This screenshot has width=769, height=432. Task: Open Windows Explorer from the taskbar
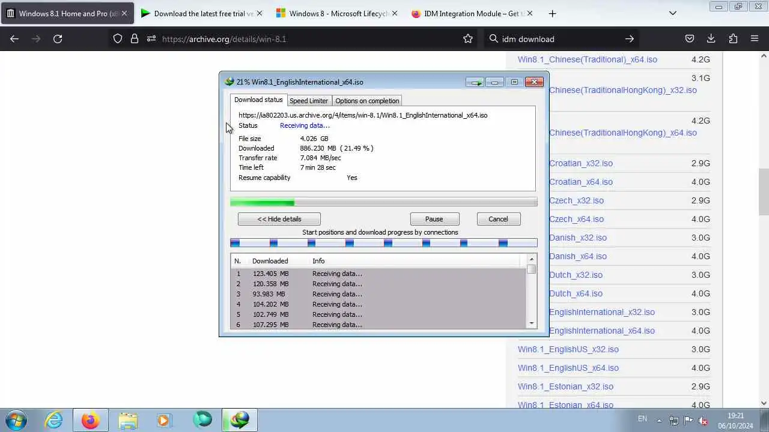click(x=127, y=420)
